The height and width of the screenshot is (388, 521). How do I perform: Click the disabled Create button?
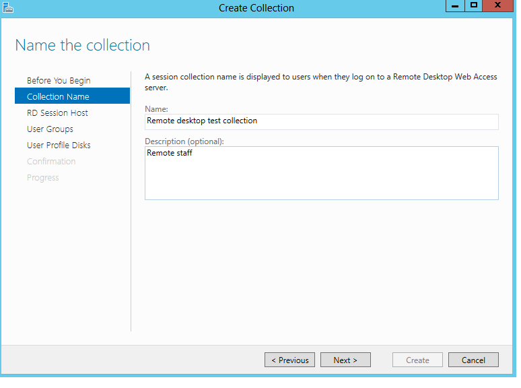click(x=417, y=360)
